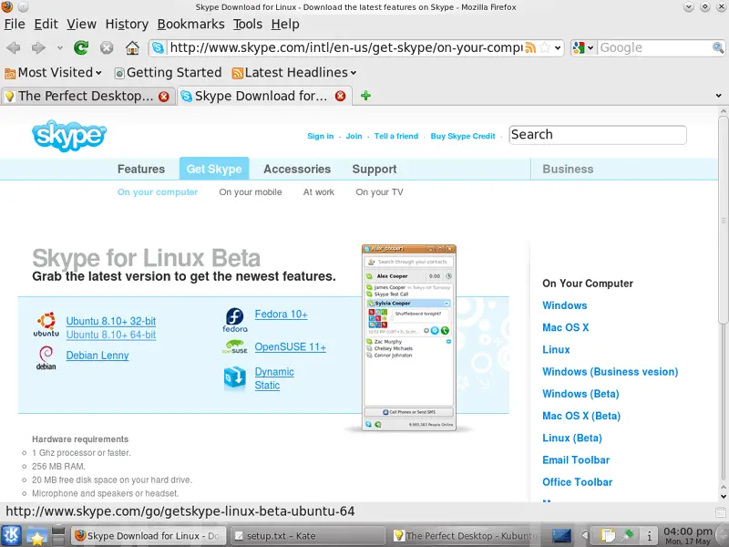Screen dimensions: 729x547
Task: Click the info 'i' tray icon
Action: point(649,536)
